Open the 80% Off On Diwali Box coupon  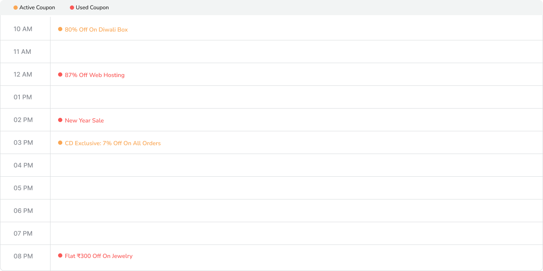(96, 29)
